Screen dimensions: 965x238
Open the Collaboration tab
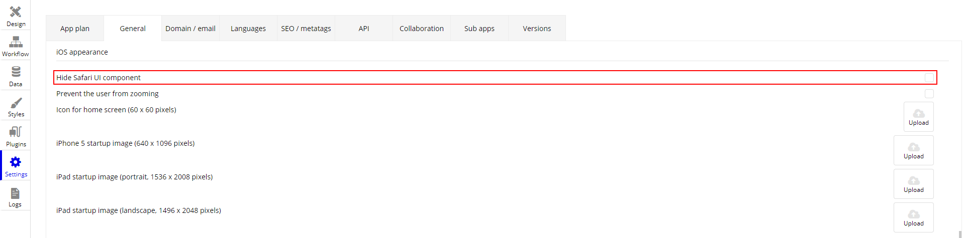(x=422, y=28)
